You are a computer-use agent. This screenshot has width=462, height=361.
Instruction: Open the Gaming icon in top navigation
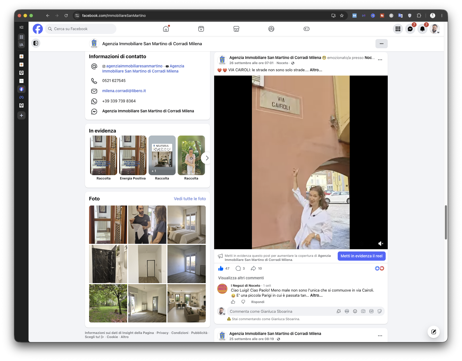307,29
